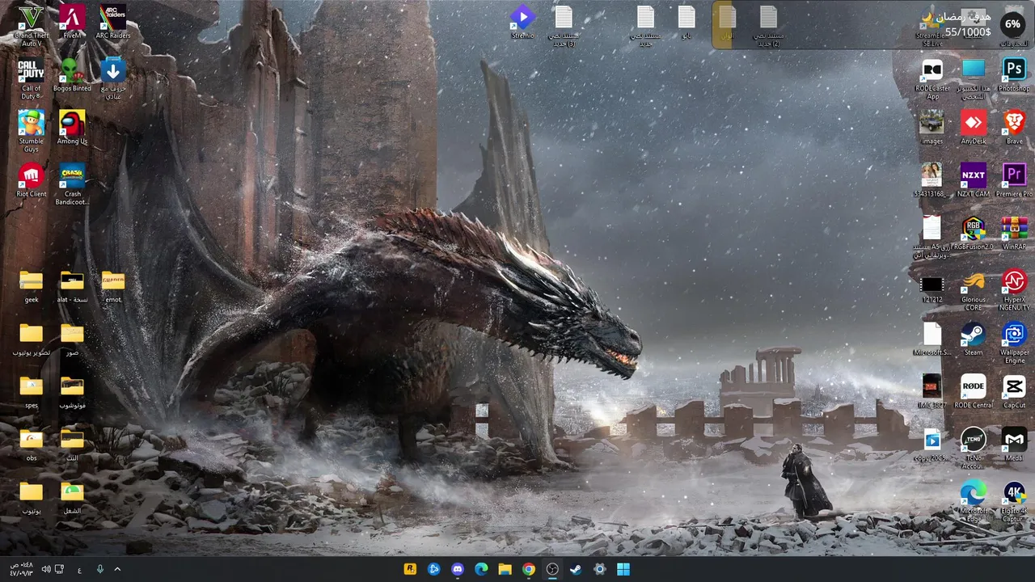Launch the Riot Client shortcut
The height and width of the screenshot is (582, 1035).
[32, 180]
